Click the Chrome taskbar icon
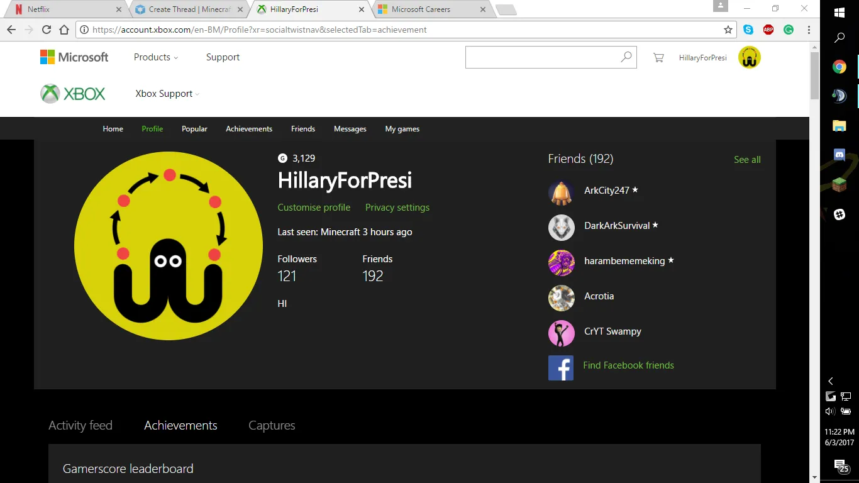 click(x=840, y=67)
